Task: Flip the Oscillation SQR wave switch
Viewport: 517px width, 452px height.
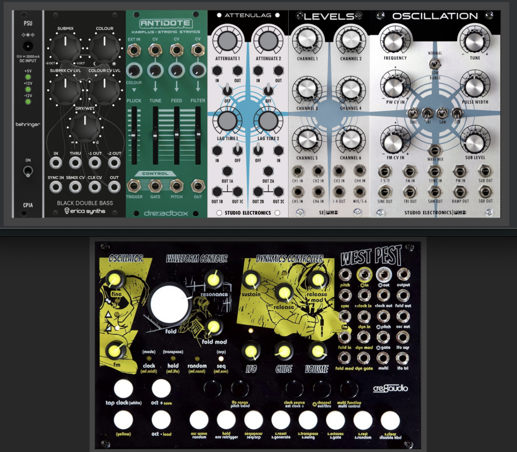Action: coord(457,114)
